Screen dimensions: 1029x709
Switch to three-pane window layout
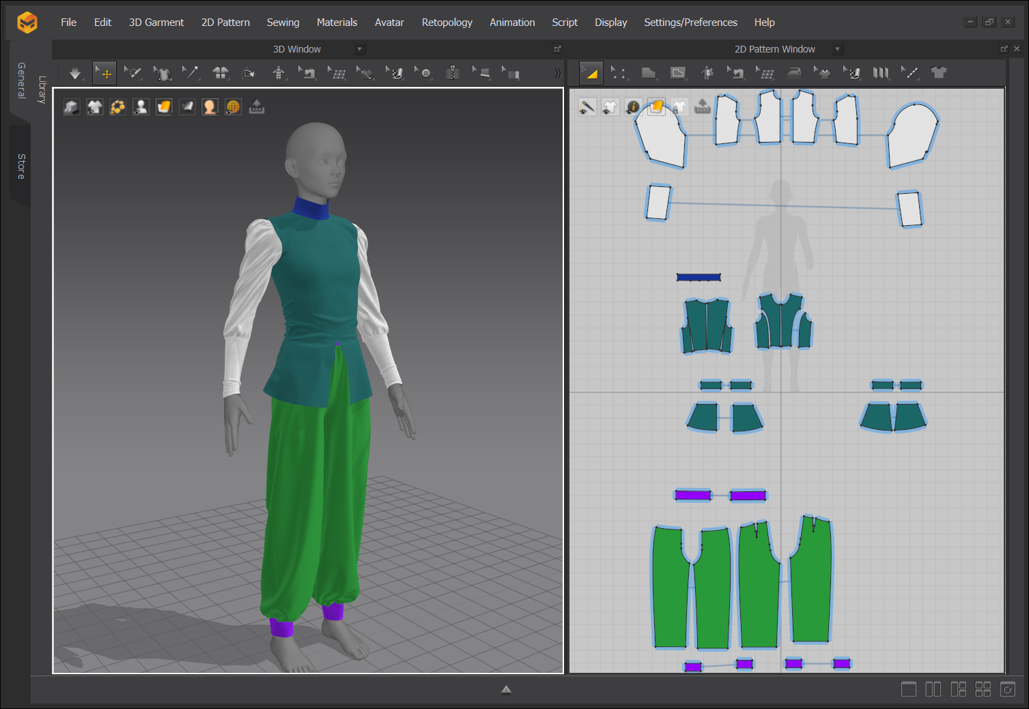[x=958, y=689]
